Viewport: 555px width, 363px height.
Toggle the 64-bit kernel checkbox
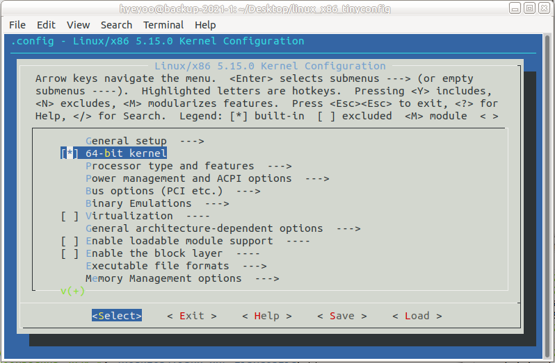pos(70,153)
